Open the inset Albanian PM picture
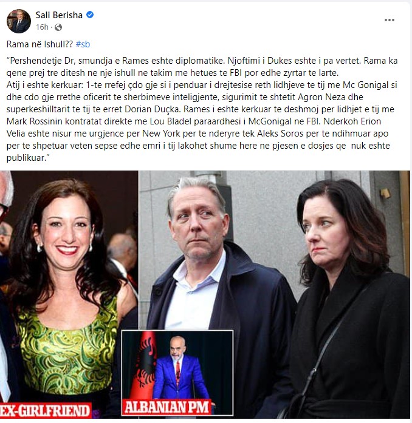The image size is (412, 423). 177,373
